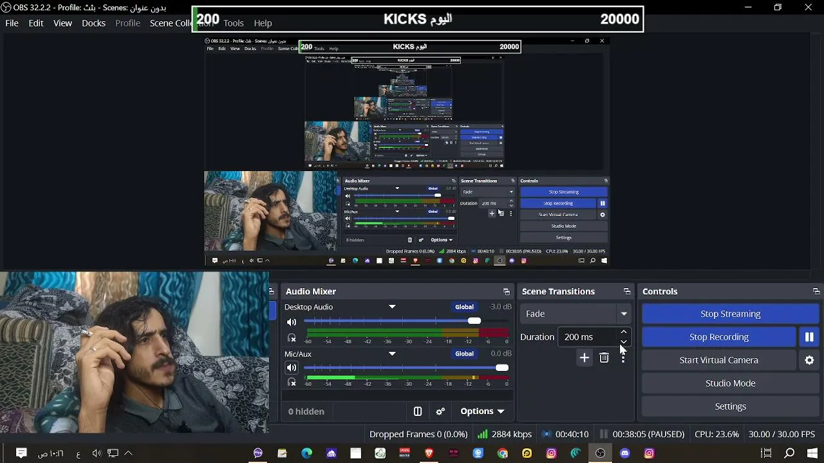Open the system volume control in tray
This screenshot has height=463, width=824.
coord(97,453)
